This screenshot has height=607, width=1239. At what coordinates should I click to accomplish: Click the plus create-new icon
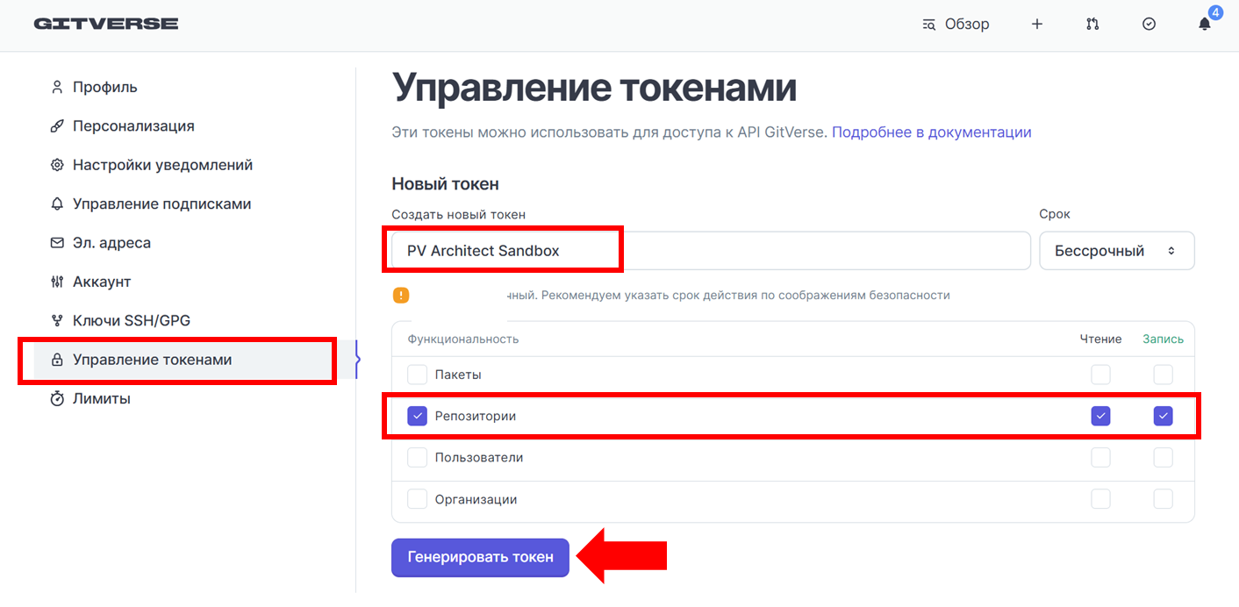[1036, 25]
